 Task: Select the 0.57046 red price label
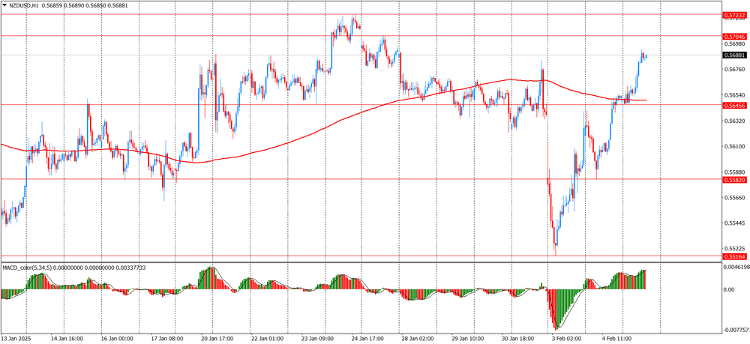(x=735, y=36)
